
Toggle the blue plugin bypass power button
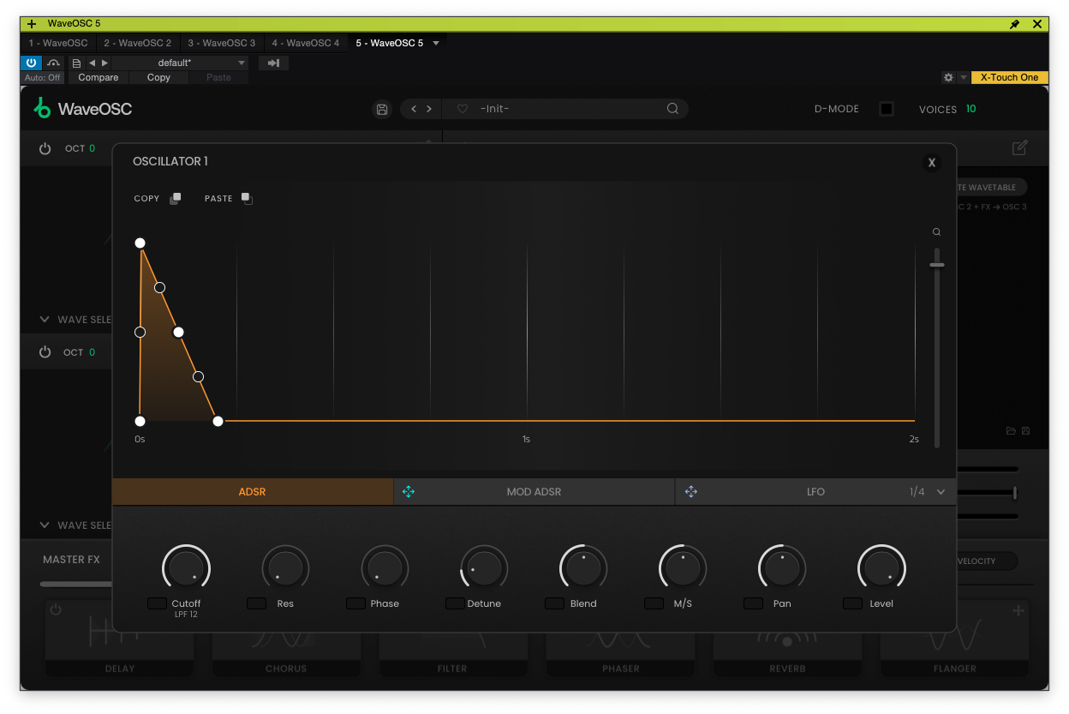coord(31,63)
